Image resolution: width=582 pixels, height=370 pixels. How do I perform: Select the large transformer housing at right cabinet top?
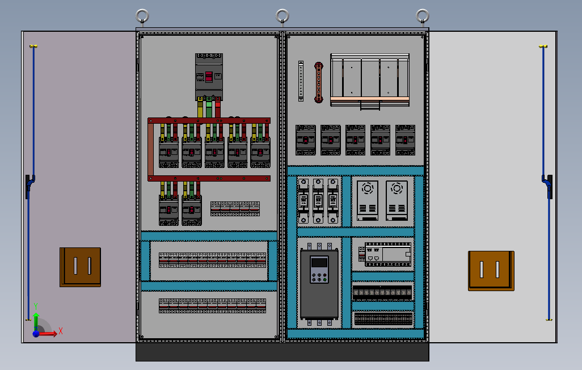click(370, 81)
